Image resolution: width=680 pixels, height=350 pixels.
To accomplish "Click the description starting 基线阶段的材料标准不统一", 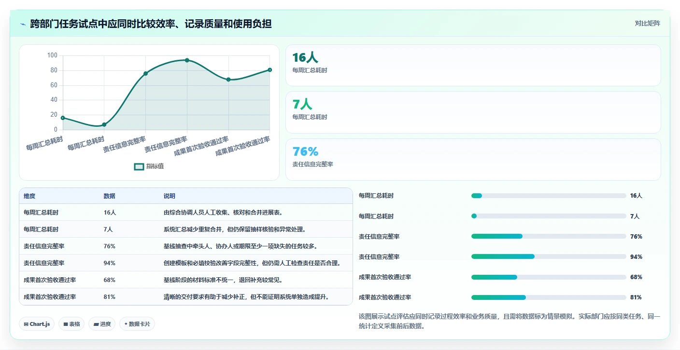I will (223, 280).
